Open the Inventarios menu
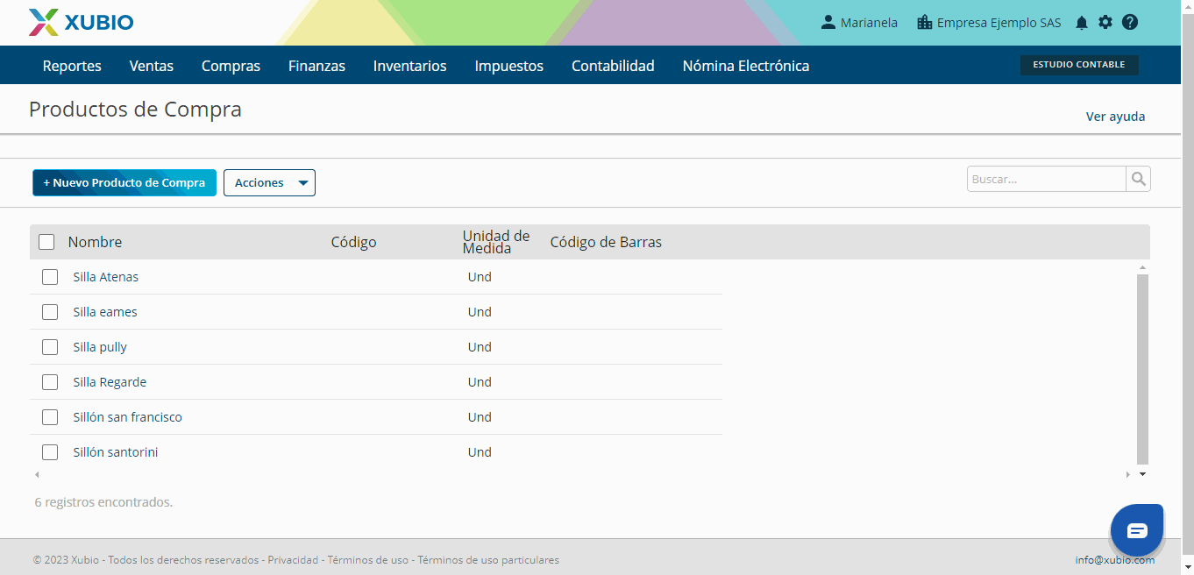The width and height of the screenshot is (1194, 575). tap(409, 66)
